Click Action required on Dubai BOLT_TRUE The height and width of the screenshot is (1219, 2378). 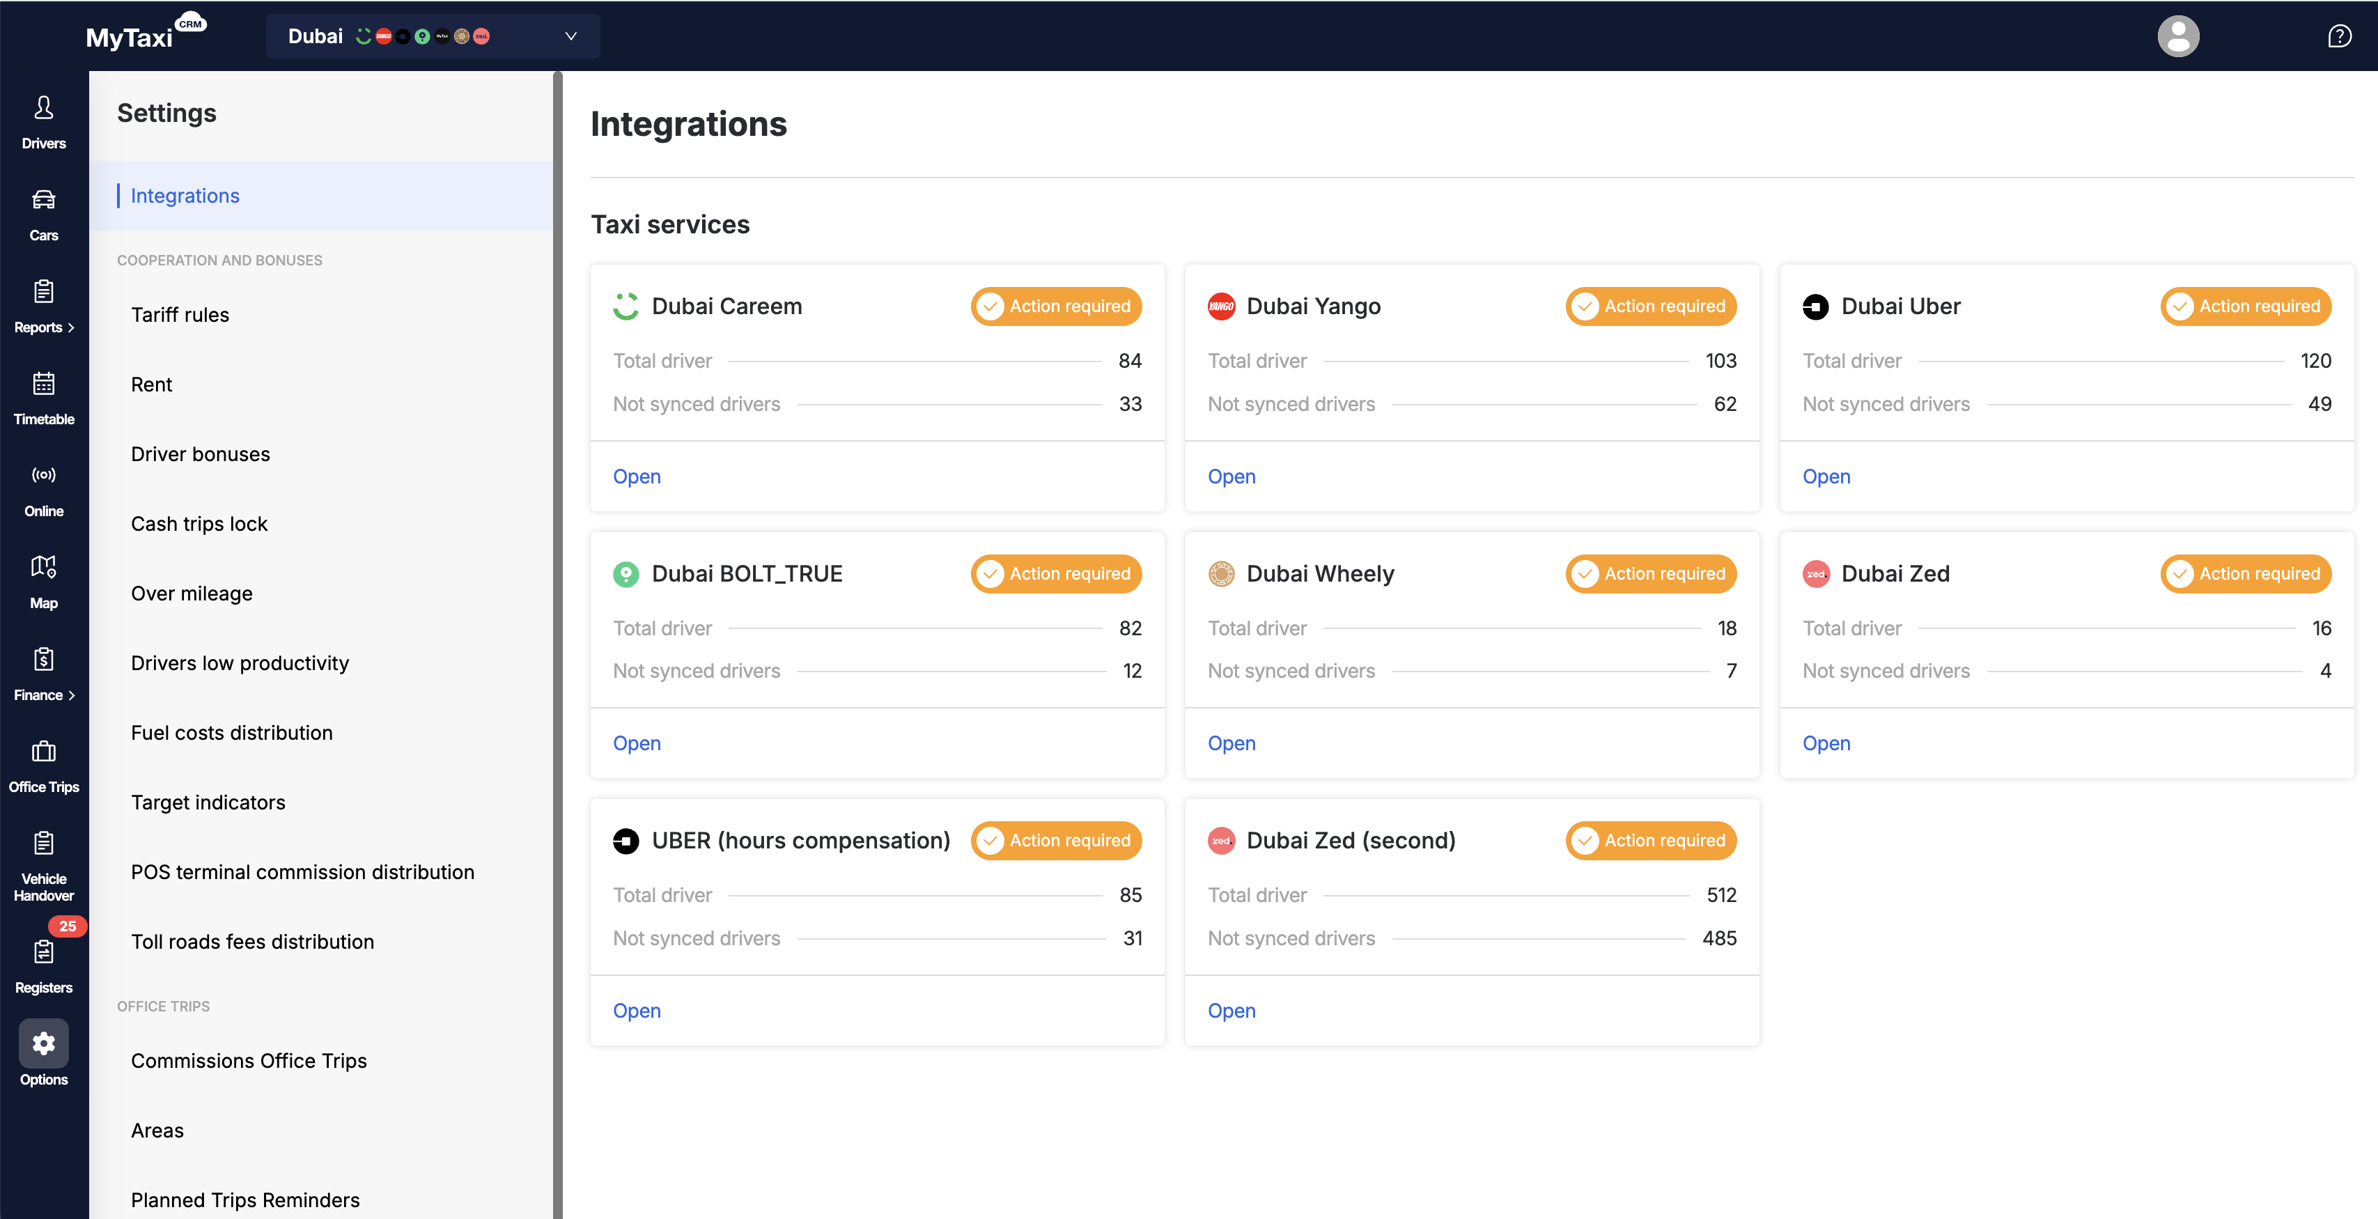(x=1055, y=573)
